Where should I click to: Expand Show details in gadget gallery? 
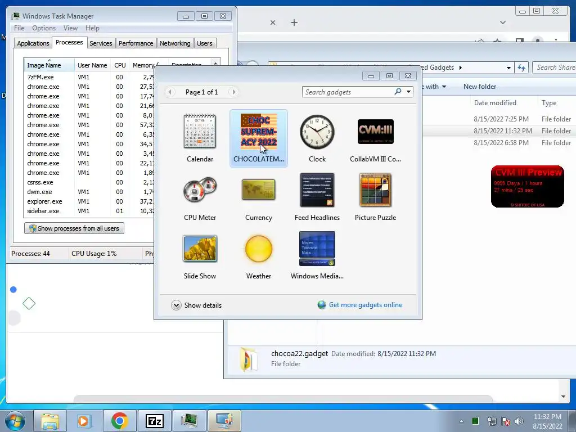point(196,305)
